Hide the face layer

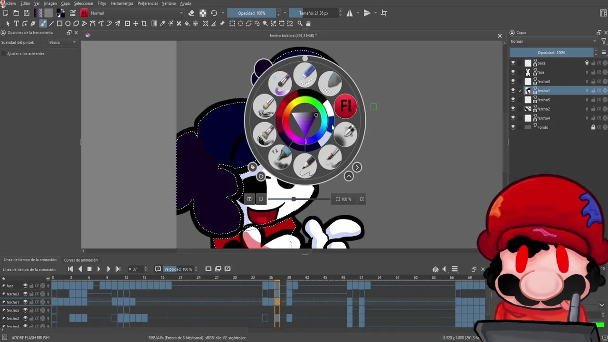[x=513, y=72]
